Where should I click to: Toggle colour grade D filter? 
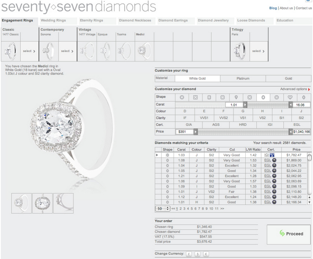[x=185, y=111]
